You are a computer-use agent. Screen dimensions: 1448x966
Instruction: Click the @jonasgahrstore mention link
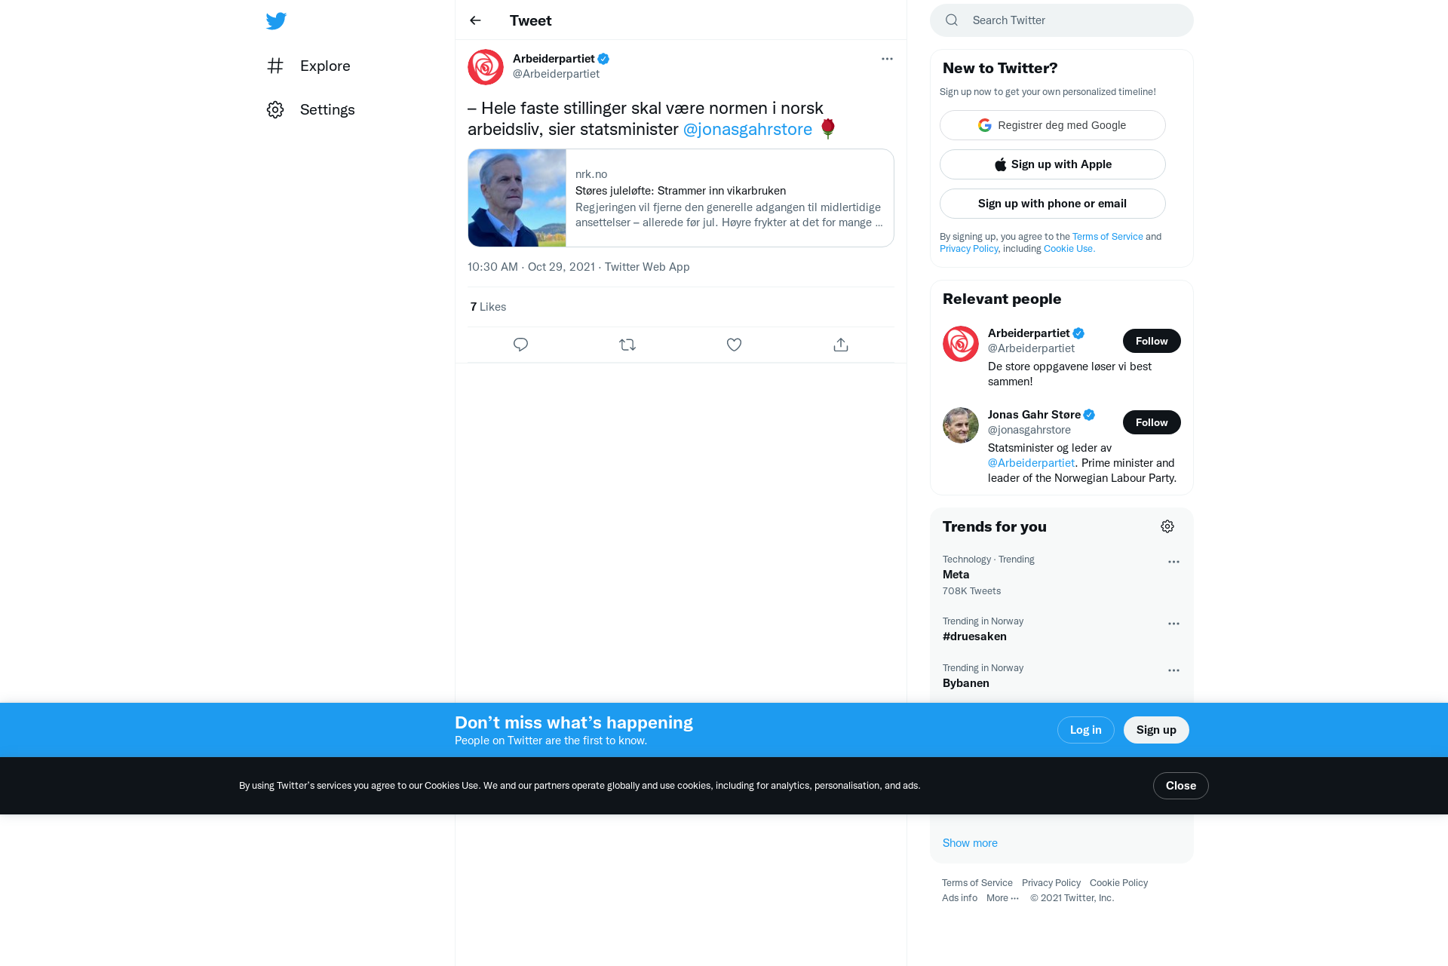click(747, 129)
